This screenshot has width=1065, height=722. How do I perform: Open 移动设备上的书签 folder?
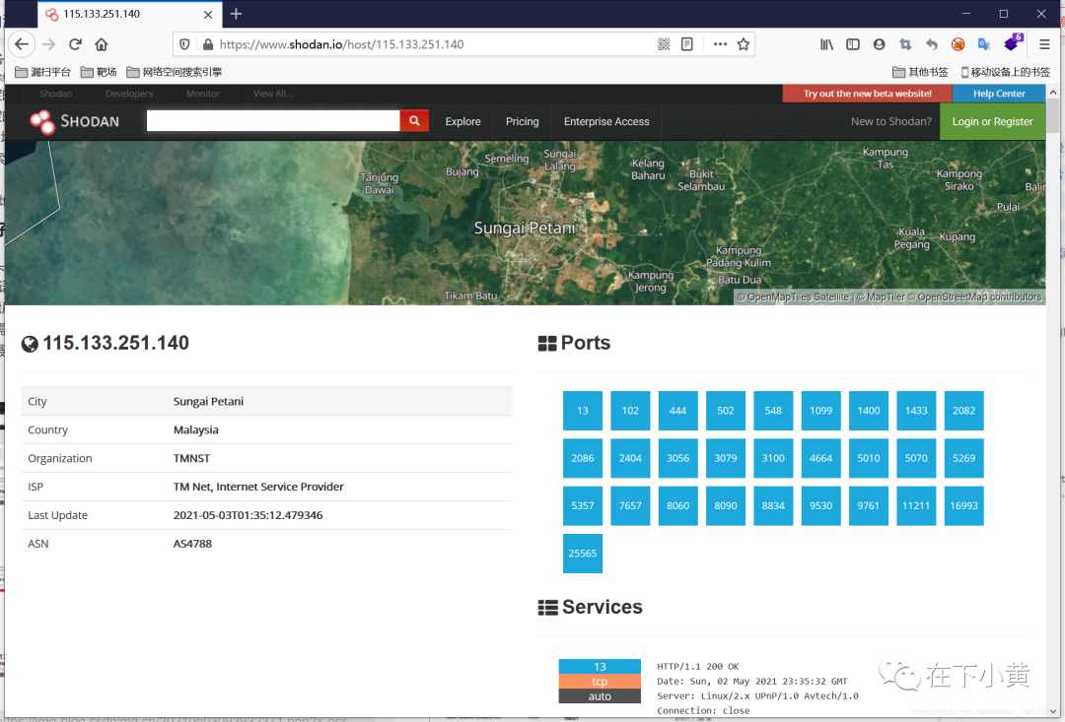[x=1005, y=72]
